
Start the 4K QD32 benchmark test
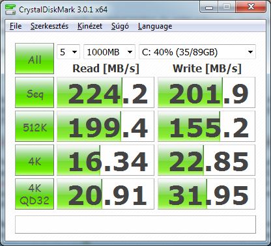click(x=35, y=194)
